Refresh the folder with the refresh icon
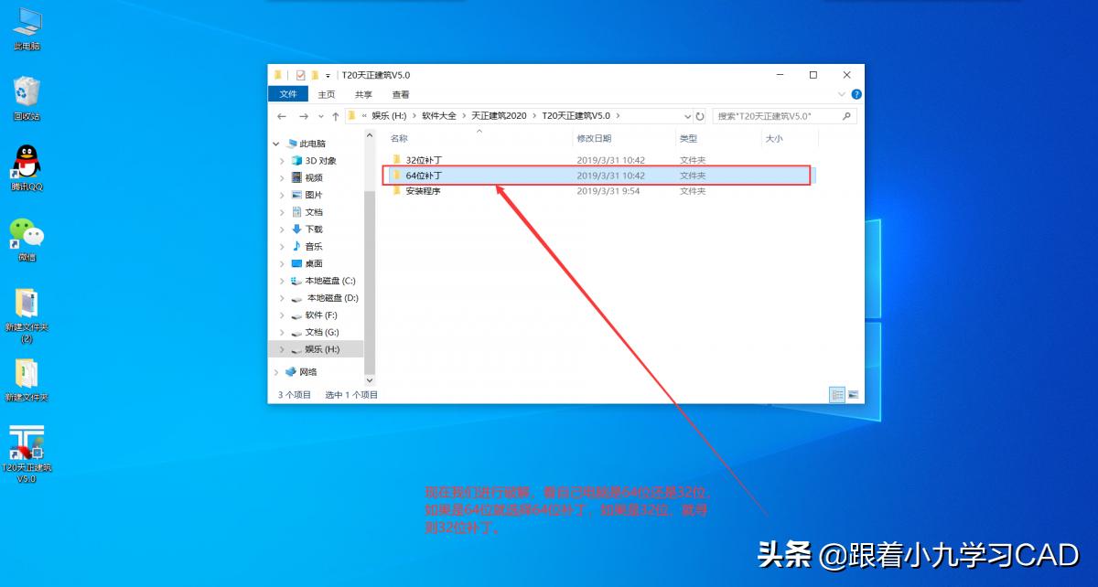This screenshot has height=587, width=1098. tap(698, 115)
